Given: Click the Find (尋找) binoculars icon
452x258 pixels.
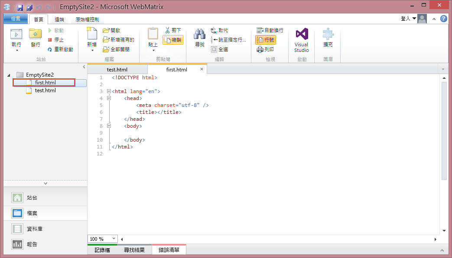Looking at the screenshot, I should (199, 34).
